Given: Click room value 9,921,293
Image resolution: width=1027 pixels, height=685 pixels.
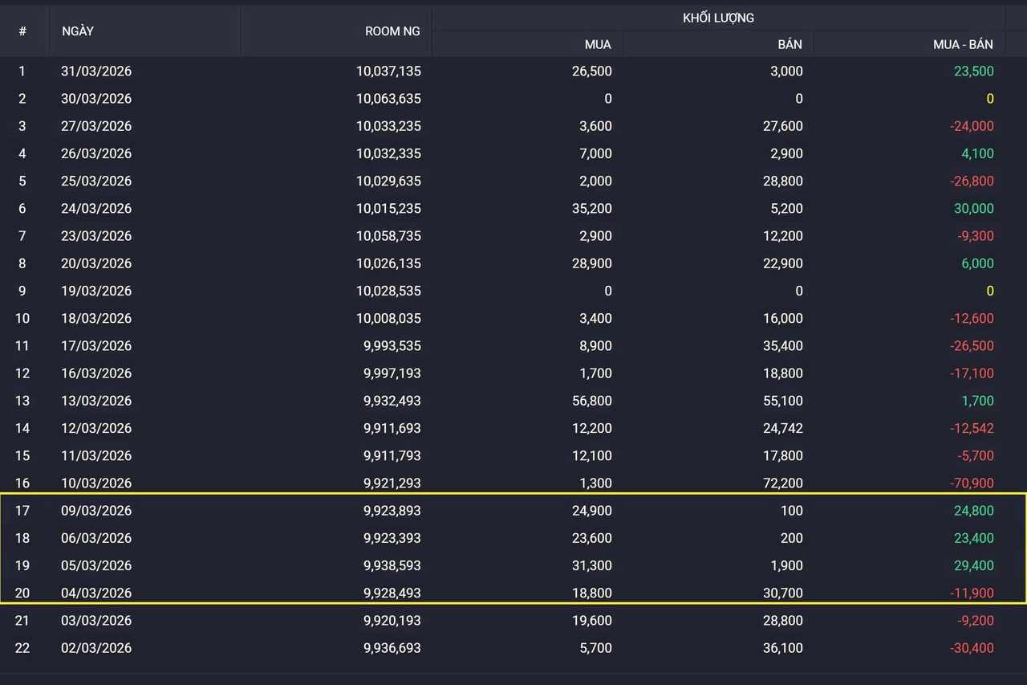Looking at the screenshot, I should point(392,483).
